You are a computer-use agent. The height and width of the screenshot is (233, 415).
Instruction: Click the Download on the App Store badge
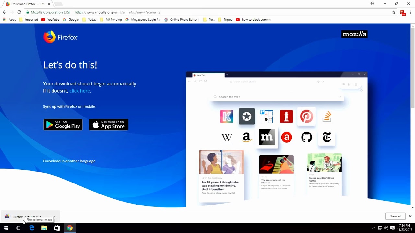(x=109, y=125)
